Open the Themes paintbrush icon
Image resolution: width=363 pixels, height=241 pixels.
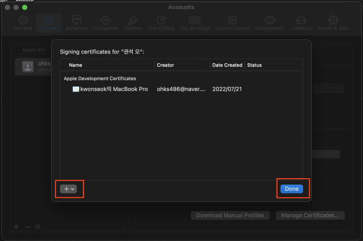[132, 20]
